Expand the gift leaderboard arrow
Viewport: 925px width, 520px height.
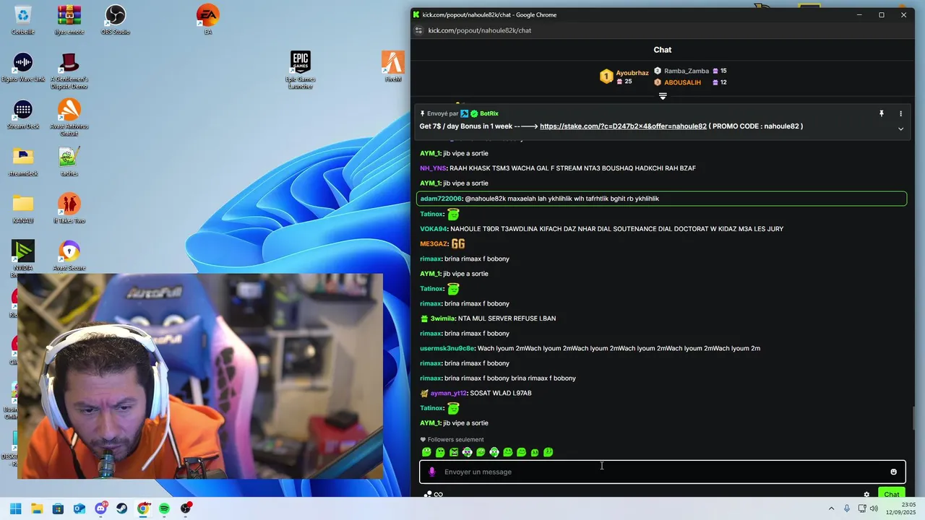[x=663, y=96]
